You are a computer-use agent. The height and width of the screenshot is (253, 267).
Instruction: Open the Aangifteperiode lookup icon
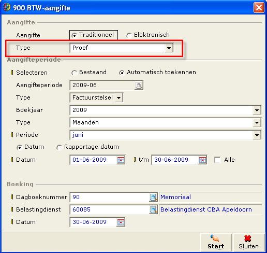tap(139, 85)
